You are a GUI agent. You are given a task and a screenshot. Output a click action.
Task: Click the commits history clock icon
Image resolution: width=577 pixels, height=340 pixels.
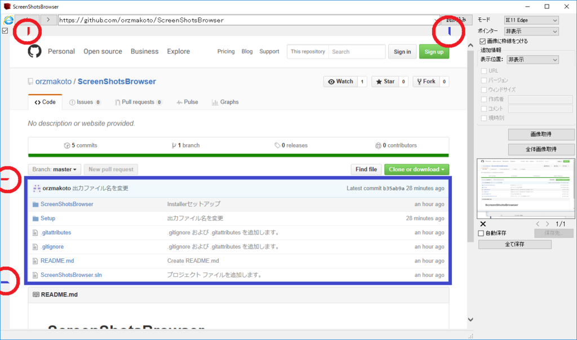point(67,146)
